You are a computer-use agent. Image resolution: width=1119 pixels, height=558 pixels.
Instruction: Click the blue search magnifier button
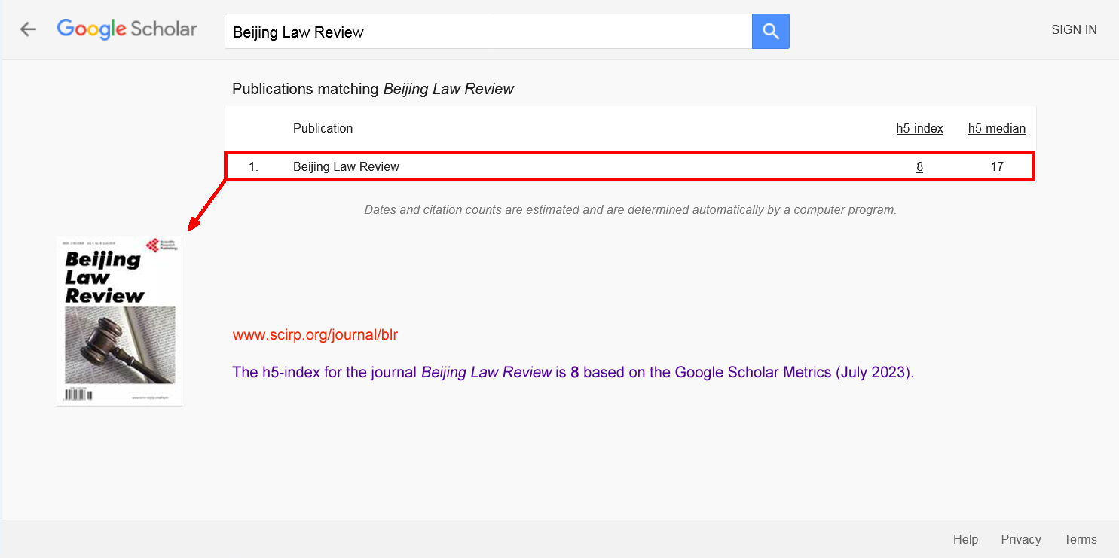tap(770, 31)
